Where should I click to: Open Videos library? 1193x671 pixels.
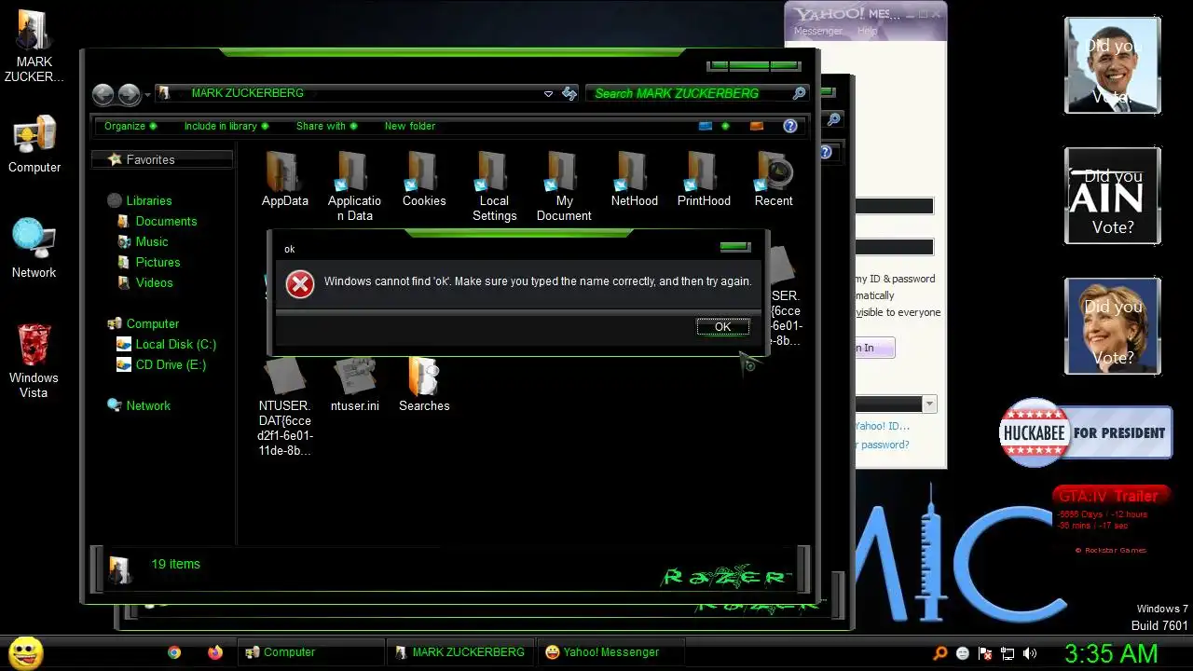pos(145,282)
